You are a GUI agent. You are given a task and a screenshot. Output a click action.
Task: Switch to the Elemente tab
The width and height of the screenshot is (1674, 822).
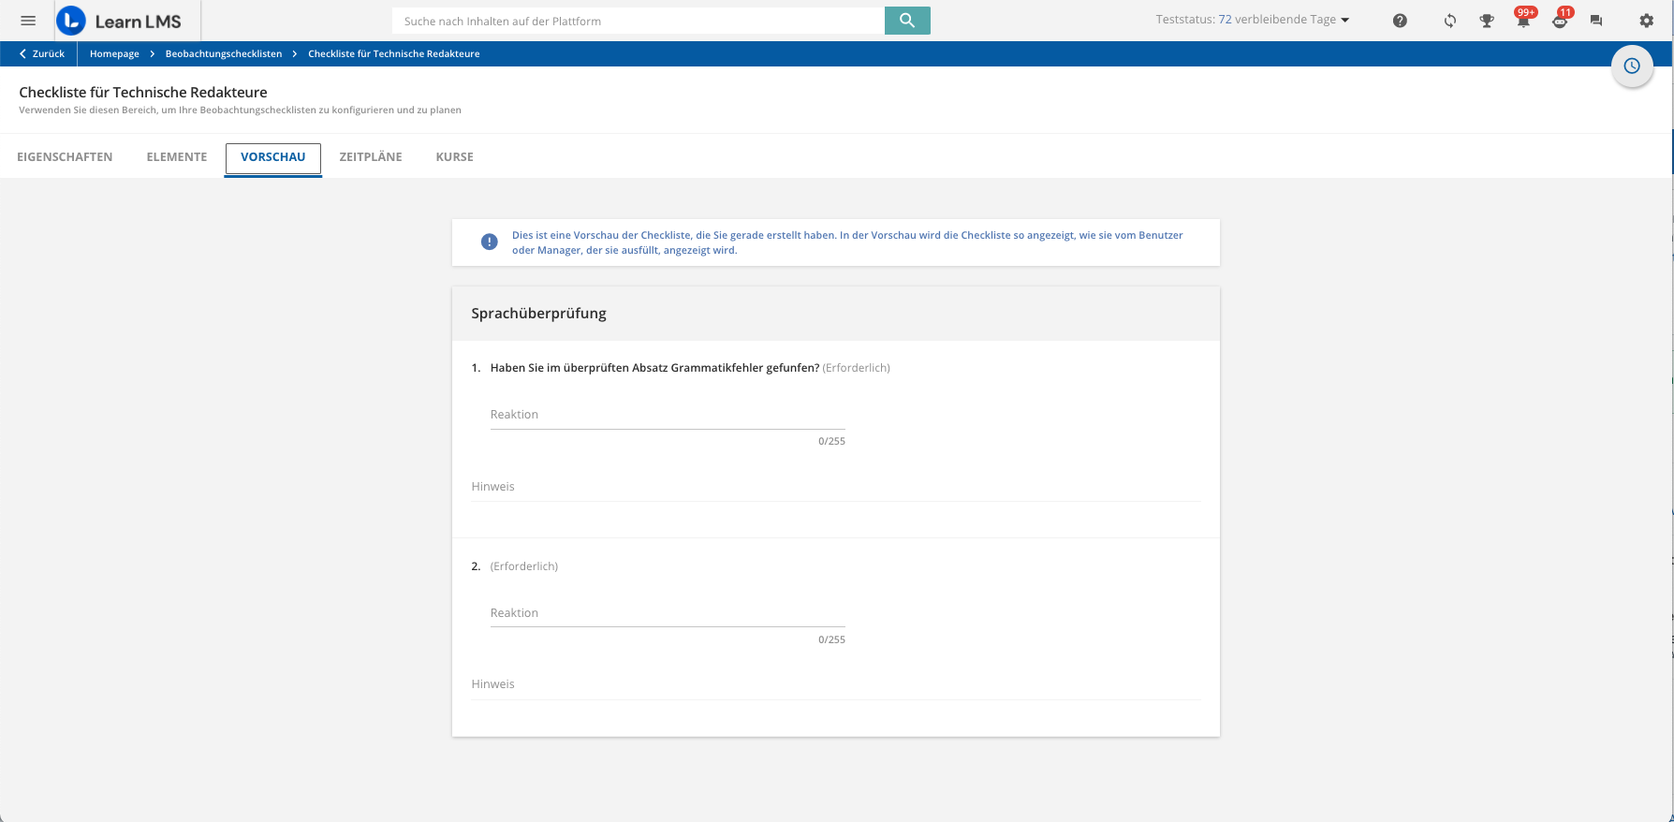(177, 157)
